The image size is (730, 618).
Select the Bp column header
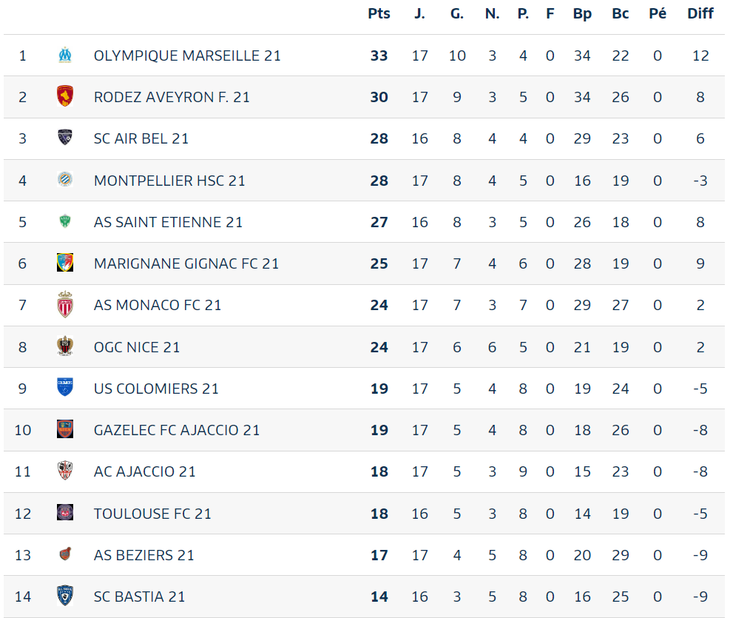[x=582, y=13]
